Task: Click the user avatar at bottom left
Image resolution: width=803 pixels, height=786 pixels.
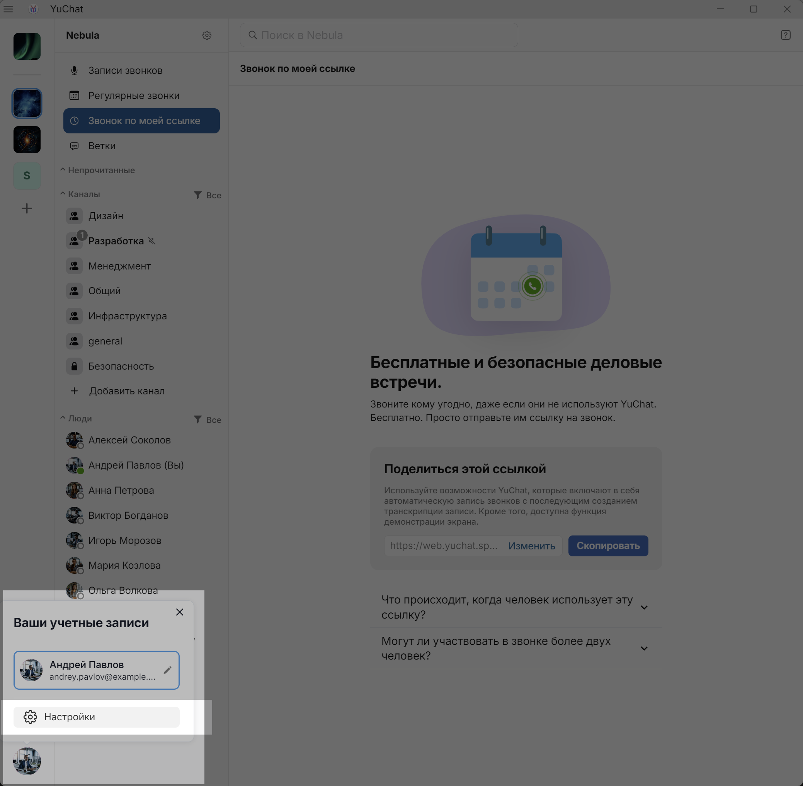Action: coord(27,761)
